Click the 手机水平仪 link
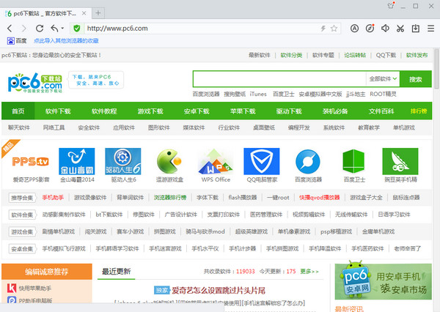The width and height of the screenshot is (440, 312). [x=205, y=248]
